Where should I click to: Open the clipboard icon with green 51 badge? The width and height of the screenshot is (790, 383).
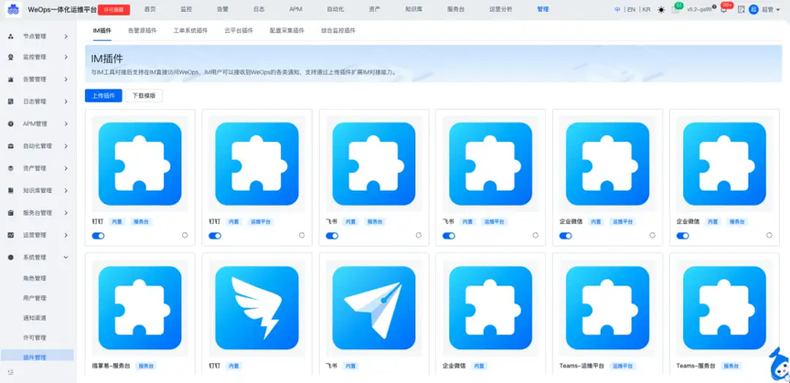(x=676, y=9)
